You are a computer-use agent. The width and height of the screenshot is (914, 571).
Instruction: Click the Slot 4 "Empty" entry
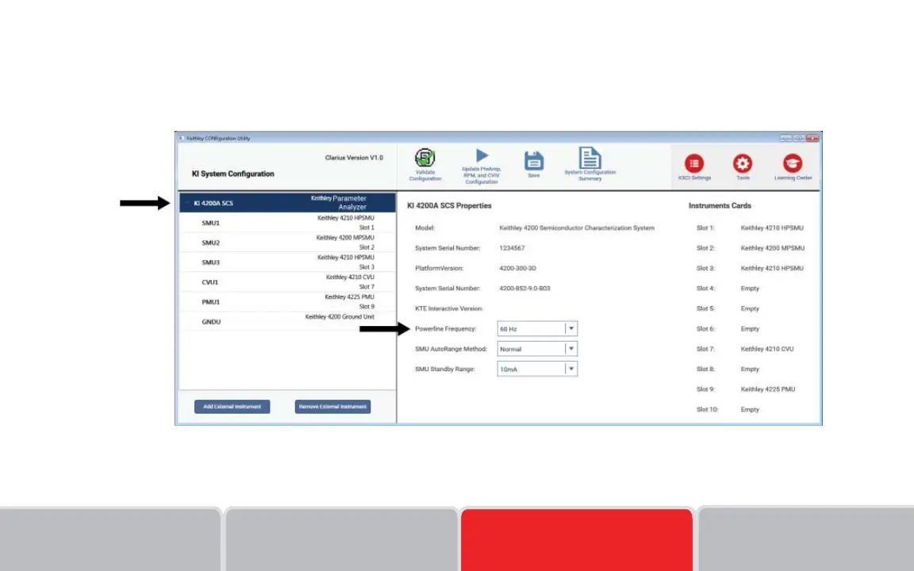(x=750, y=289)
